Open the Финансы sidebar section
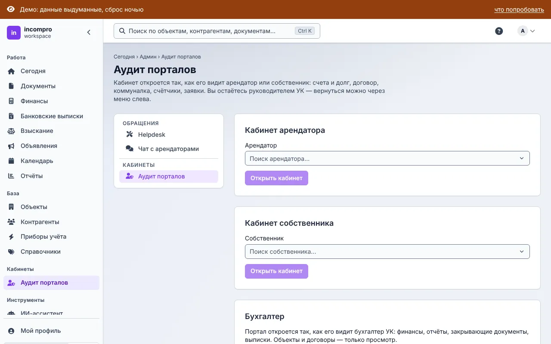The image size is (551, 344). (x=51, y=101)
